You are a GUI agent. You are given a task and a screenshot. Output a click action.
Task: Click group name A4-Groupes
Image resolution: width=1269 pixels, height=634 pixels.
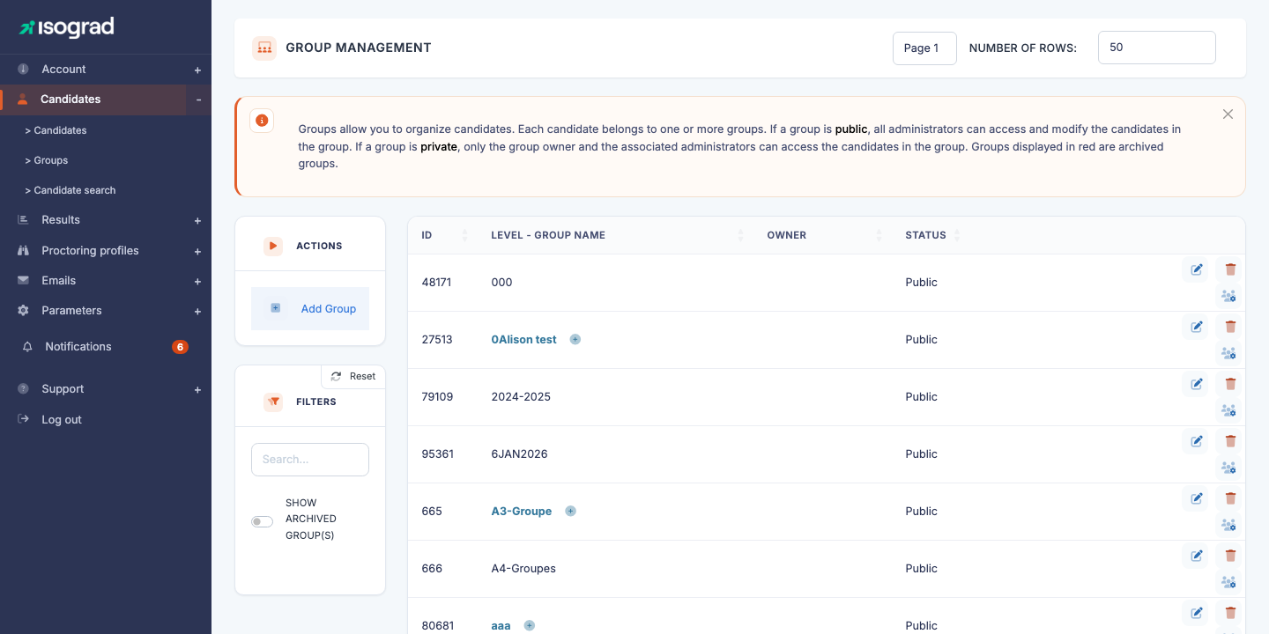tap(523, 569)
